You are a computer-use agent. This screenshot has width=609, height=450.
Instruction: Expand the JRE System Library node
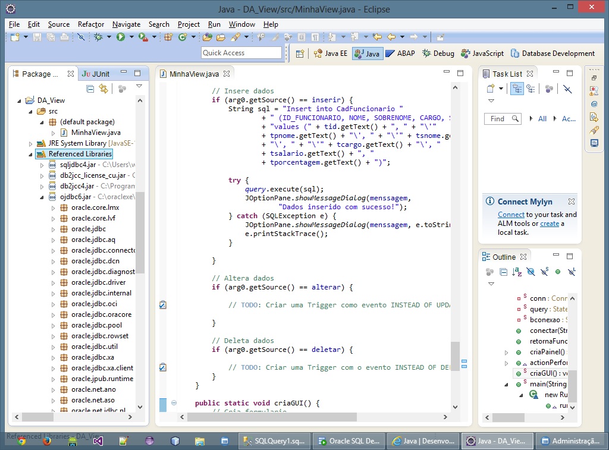coord(31,143)
